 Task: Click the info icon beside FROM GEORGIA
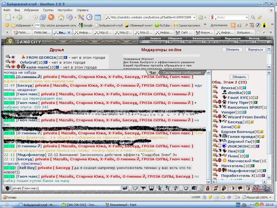tap(65, 57)
